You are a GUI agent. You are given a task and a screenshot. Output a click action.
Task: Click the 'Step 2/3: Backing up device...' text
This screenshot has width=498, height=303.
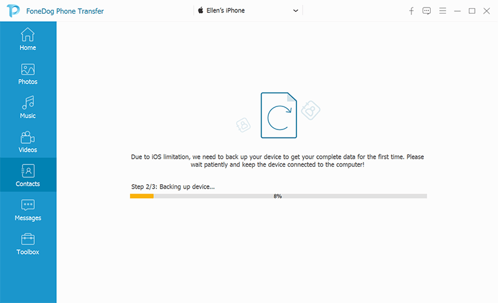tap(173, 187)
